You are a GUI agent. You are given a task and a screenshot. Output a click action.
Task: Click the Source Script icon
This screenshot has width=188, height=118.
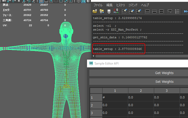point(102,11)
